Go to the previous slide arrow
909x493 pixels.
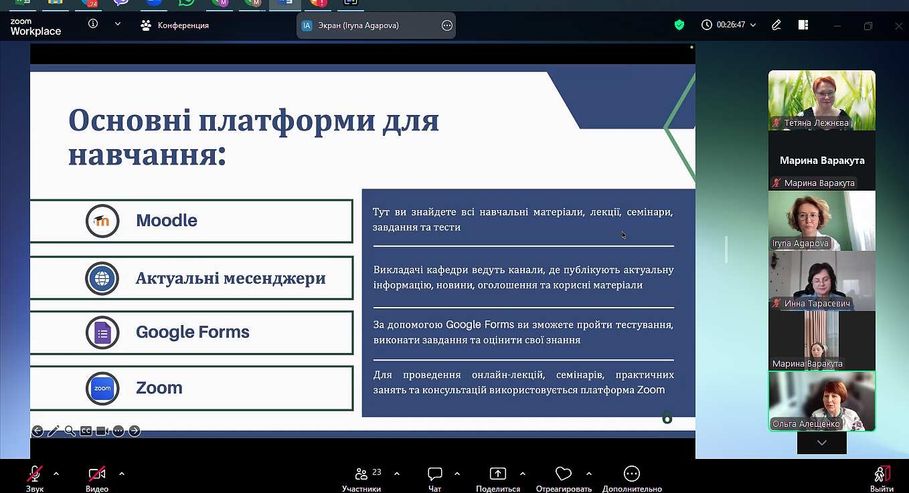click(37, 431)
